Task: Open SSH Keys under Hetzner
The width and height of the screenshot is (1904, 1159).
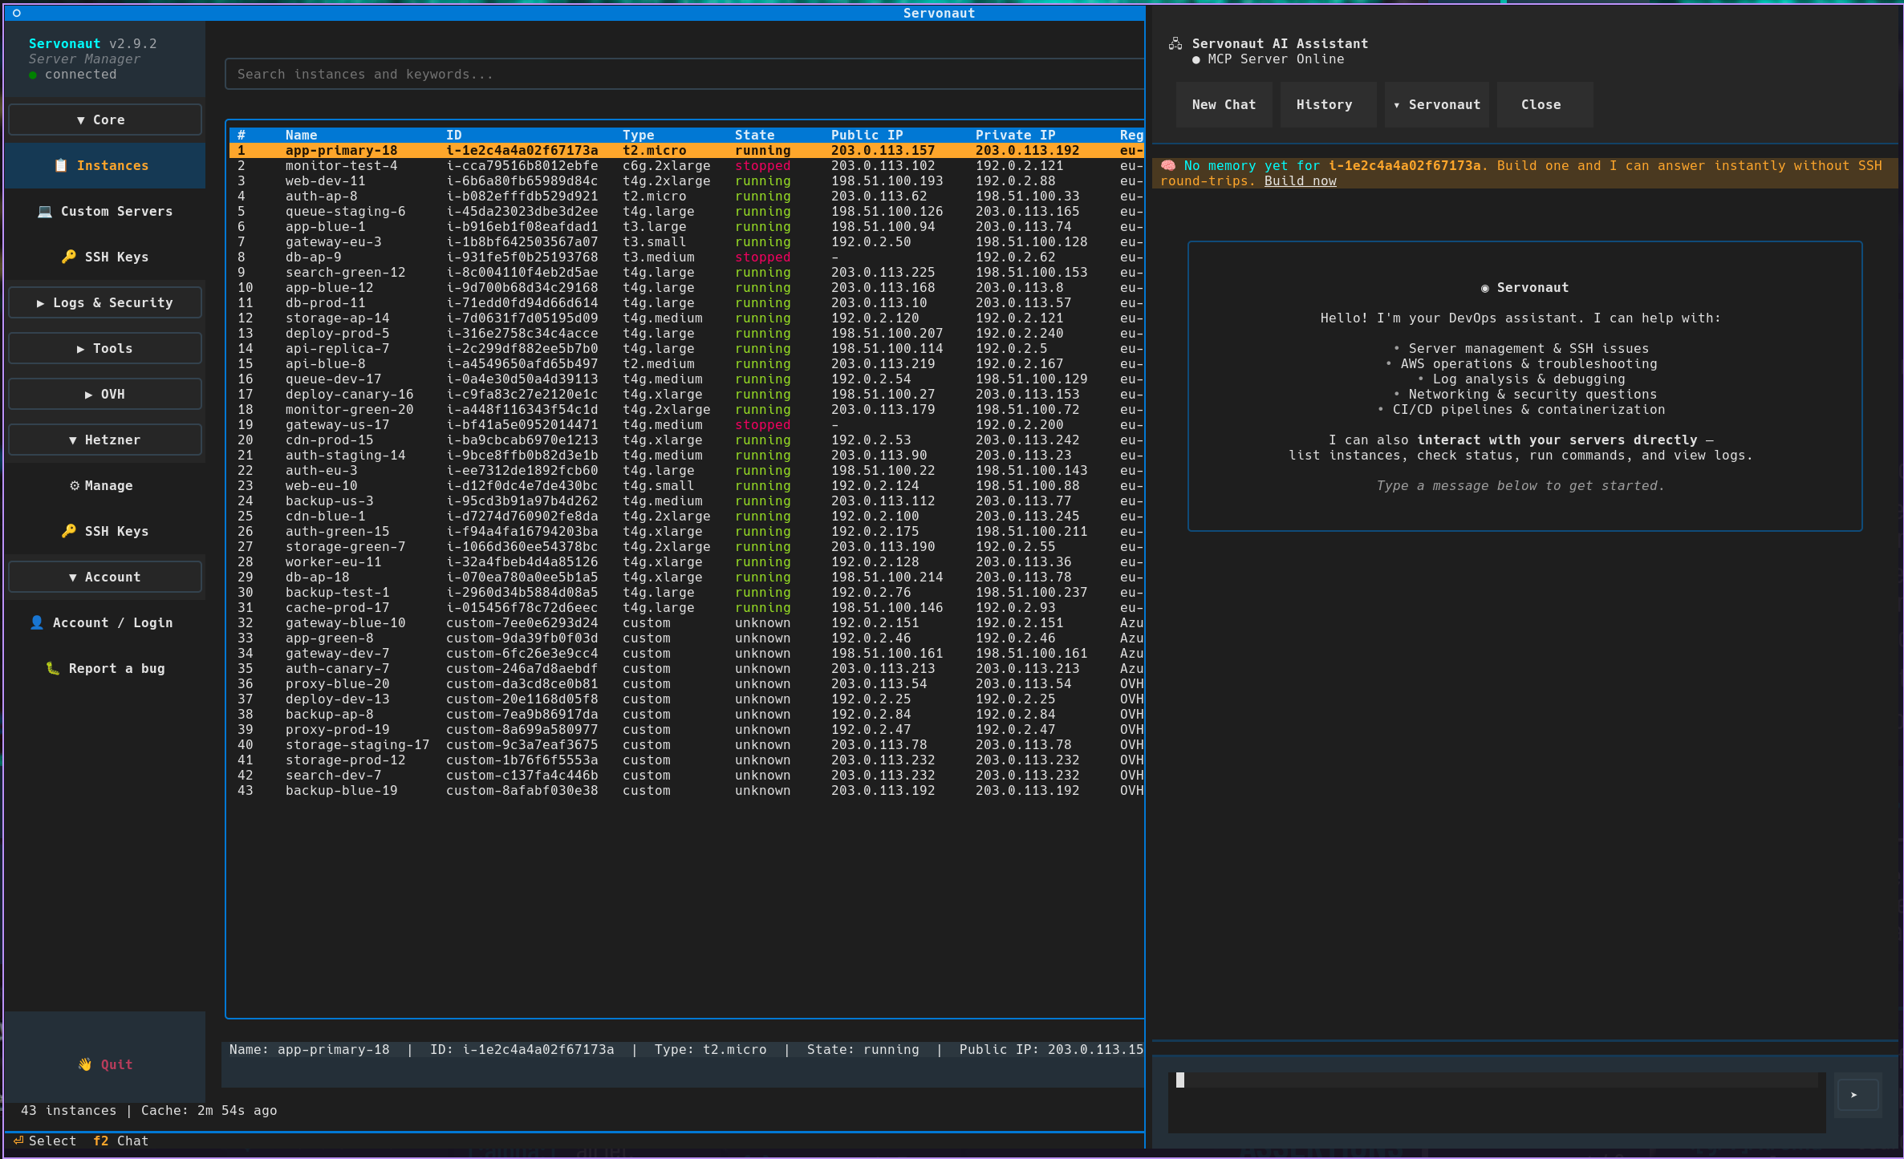Action: pos(105,531)
